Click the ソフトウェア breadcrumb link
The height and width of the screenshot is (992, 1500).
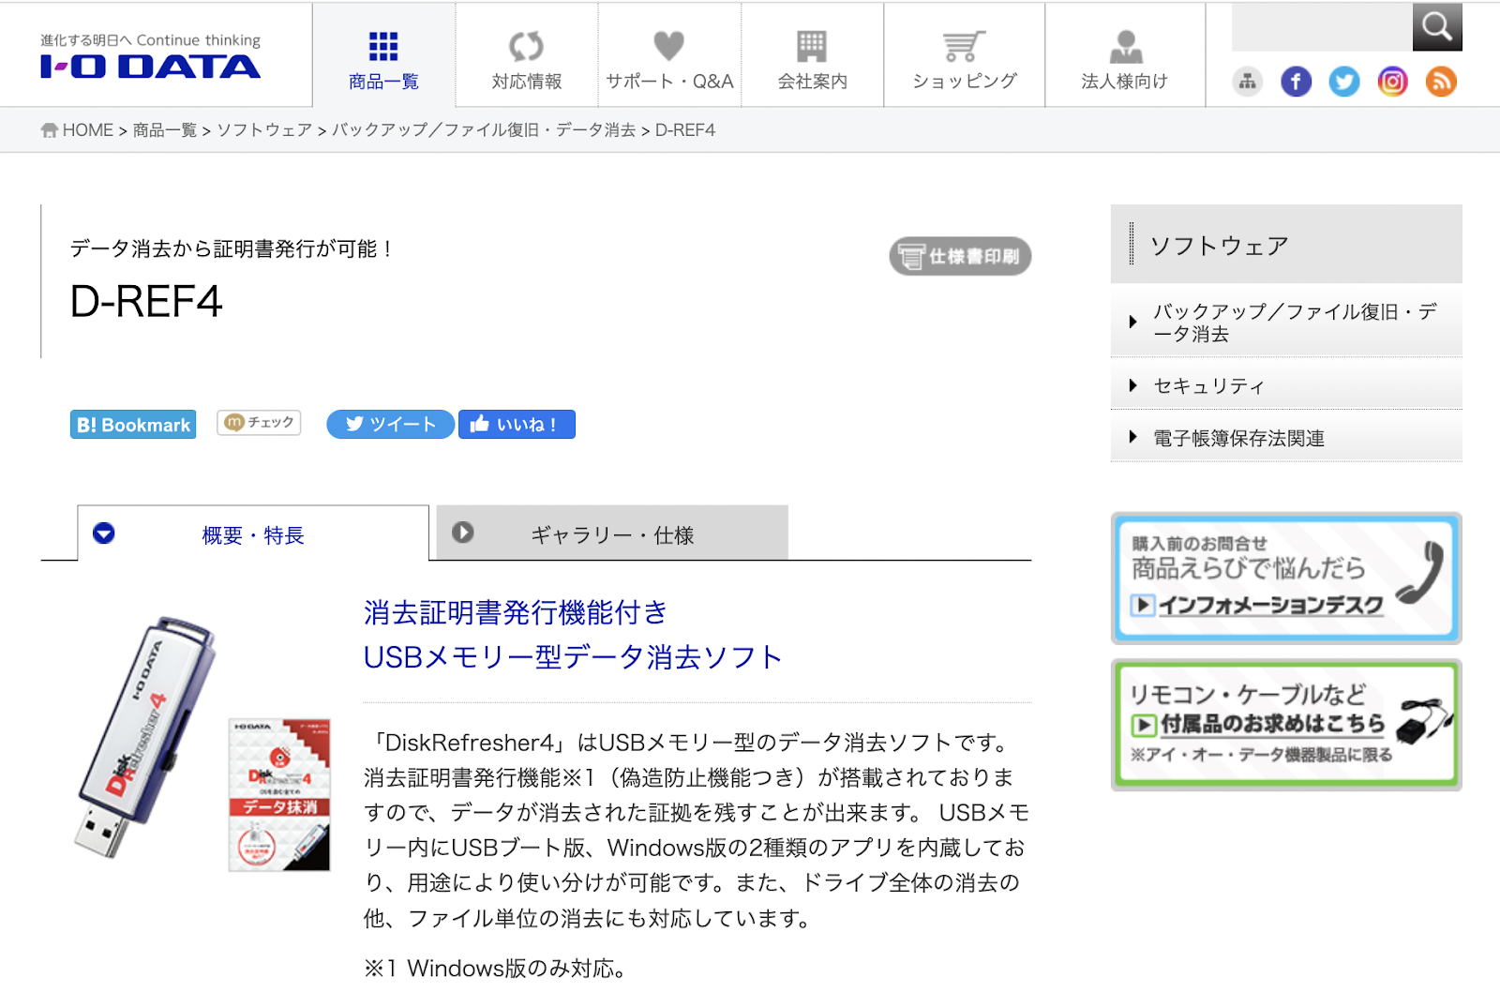[264, 130]
